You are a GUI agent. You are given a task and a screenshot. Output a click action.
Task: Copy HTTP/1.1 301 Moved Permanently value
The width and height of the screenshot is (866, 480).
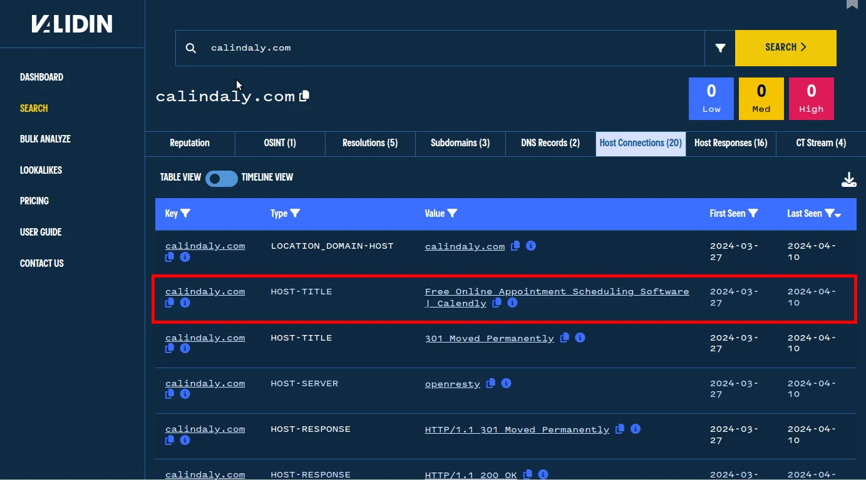click(620, 429)
